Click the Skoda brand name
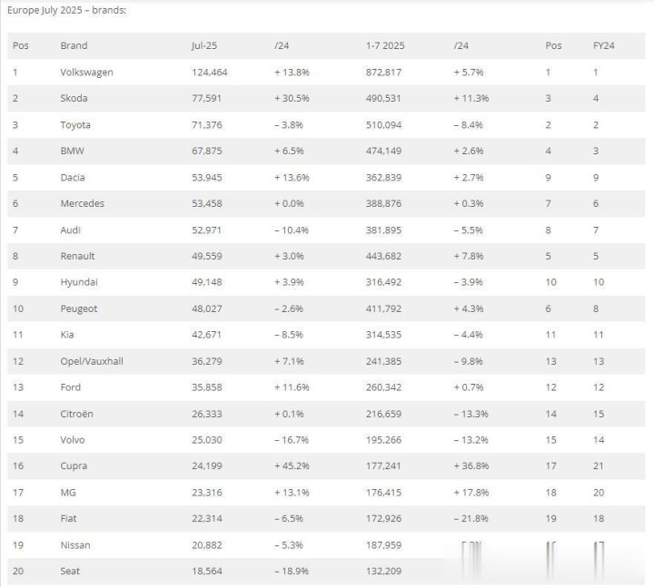 [74, 98]
